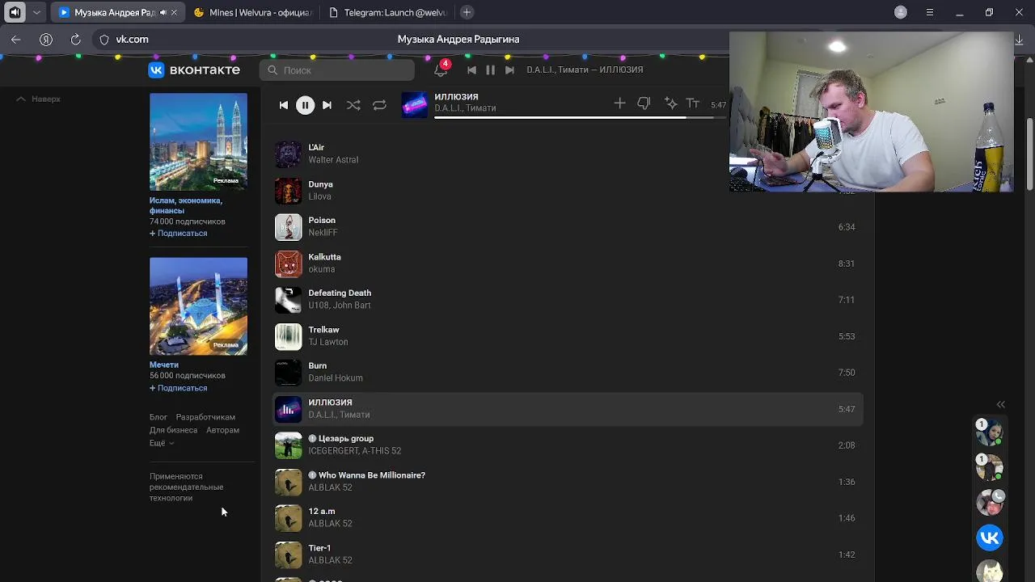This screenshot has width=1035, height=582.
Task: Play Who Wanna Be Millionaire? track
Action: [x=569, y=481]
